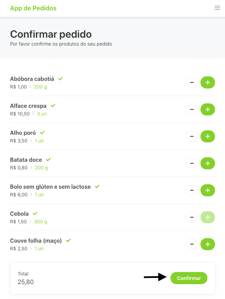Click the checkmark next to Alface crespa
This screenshot has height=299, width=225.
(53, 106)
